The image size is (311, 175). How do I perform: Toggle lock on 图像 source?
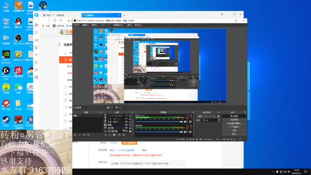pyautogui.click(x=130, y=125)
